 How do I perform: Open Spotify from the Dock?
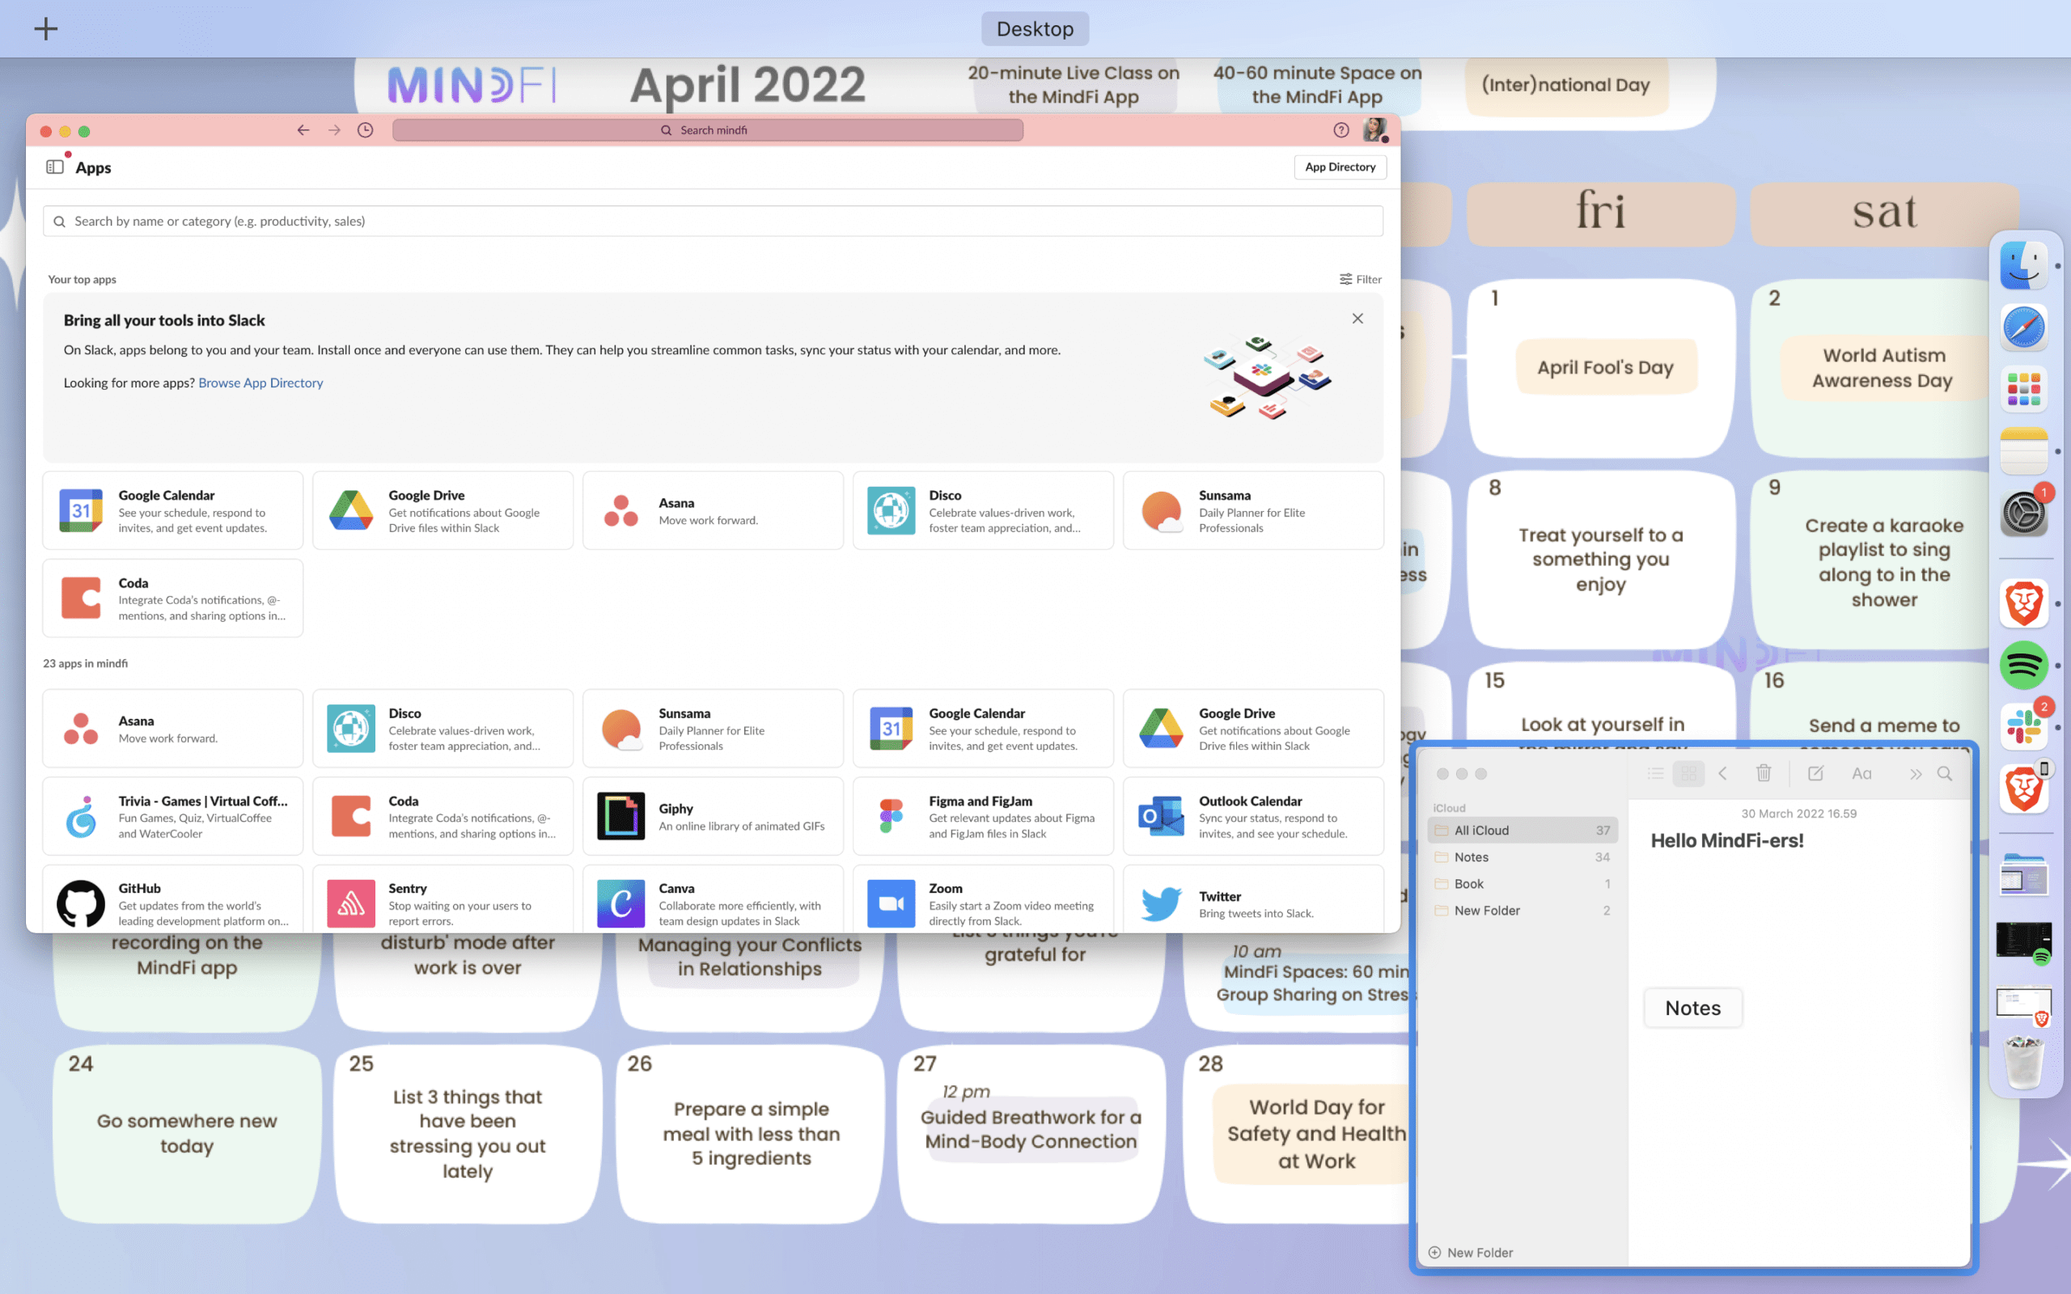pyautogui.click(x=2023, y=665)
